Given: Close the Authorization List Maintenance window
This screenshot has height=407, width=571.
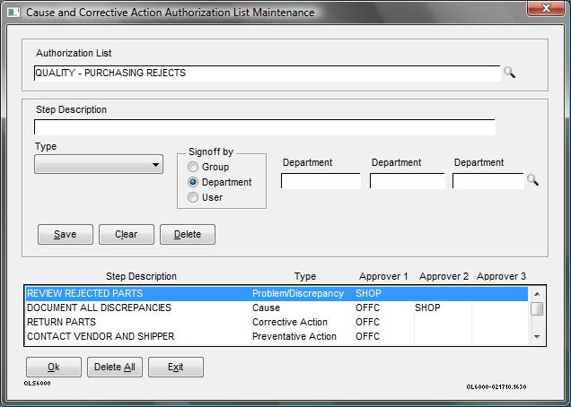Looking at the screenshot, I should (546, 8).
